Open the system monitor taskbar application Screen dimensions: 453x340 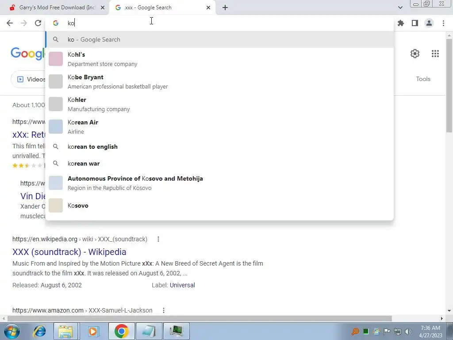coord(177,331)
